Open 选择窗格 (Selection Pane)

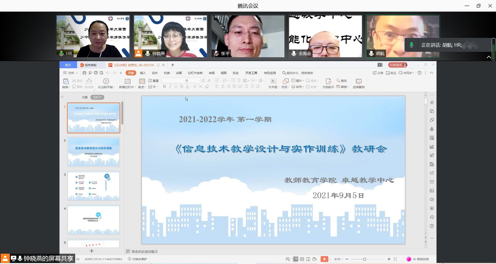pyautogui.click(x=359, y=83)
